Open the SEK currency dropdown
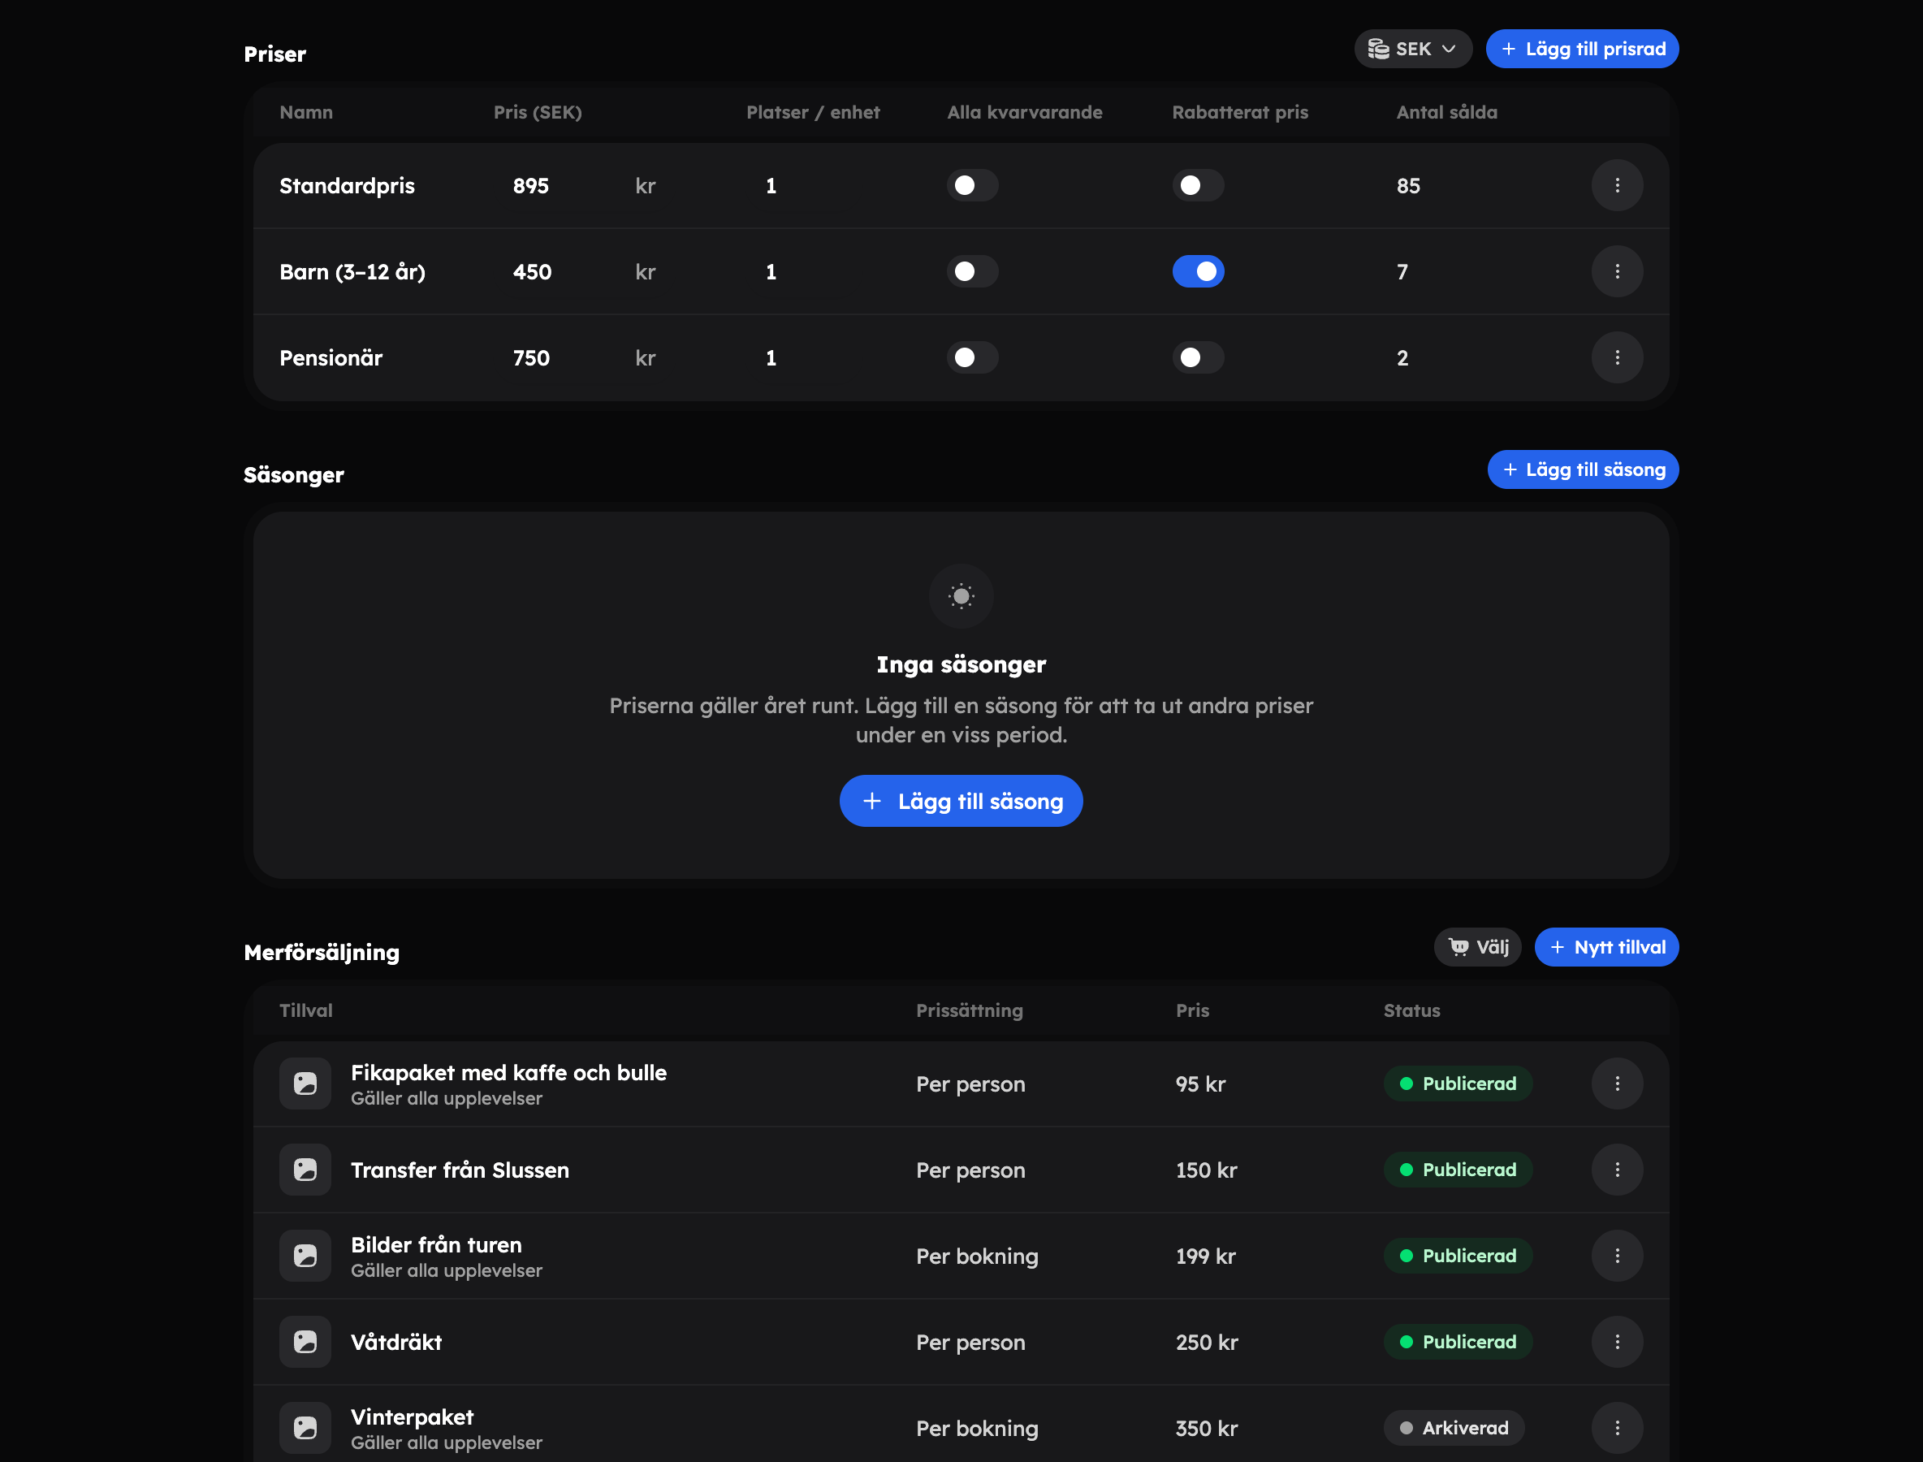The width and height of the screenshot is (1923, 1462). coord(1413,49)
